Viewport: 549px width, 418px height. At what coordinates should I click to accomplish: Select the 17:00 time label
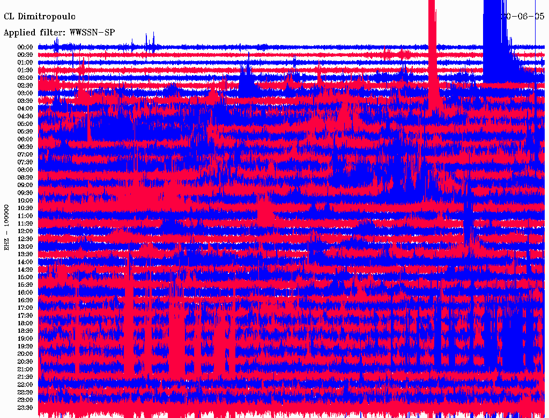(x=25, y=308)
